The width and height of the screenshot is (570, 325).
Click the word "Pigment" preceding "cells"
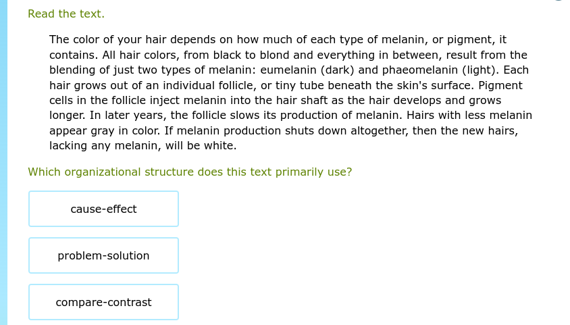(x=500, y=85)
